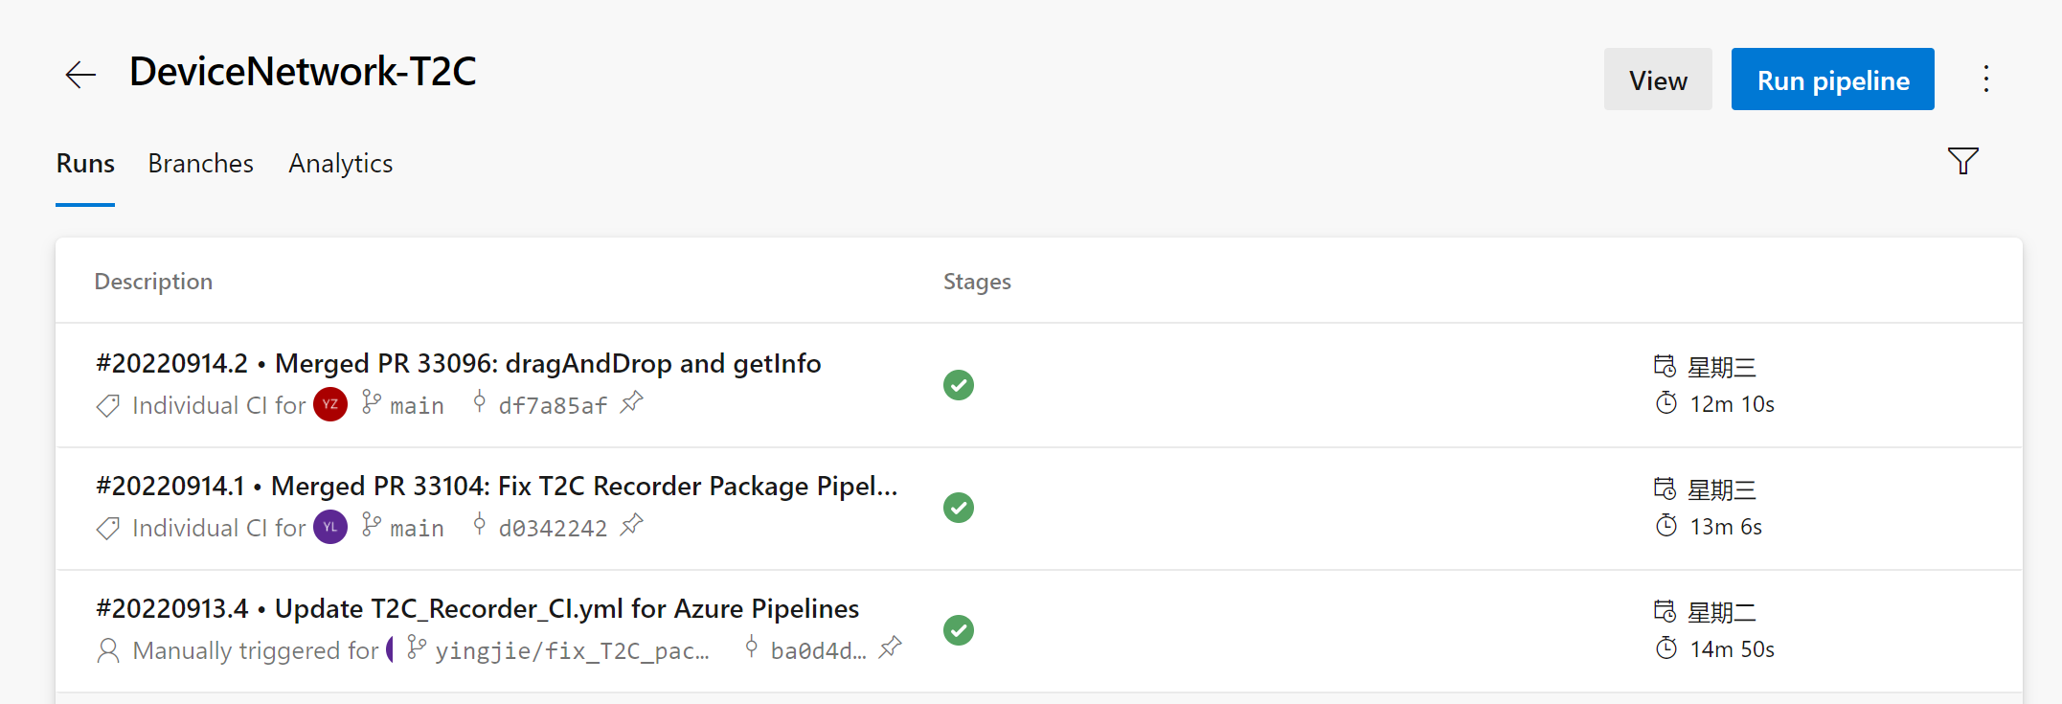The width and height of the screenshot is (2062, 704).
Task: Pin run with commit df7a85af
Action: click(x=631, y=403)
